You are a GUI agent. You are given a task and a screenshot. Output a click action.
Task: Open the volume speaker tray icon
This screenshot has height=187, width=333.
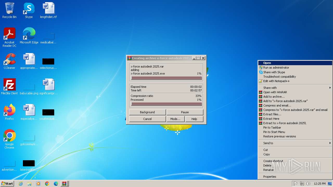coord(308,184)
